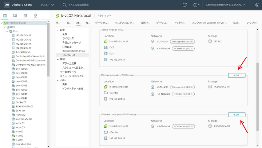Viewport: 262px width, 148px height.
Task: Click the main content vertical scrollbar
Action: [258, 96]
